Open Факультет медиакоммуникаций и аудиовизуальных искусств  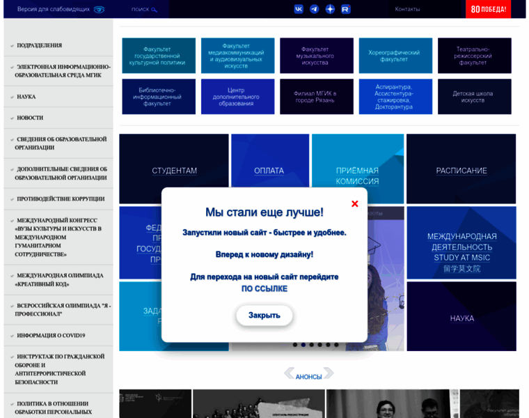click(x=237, y=56)
